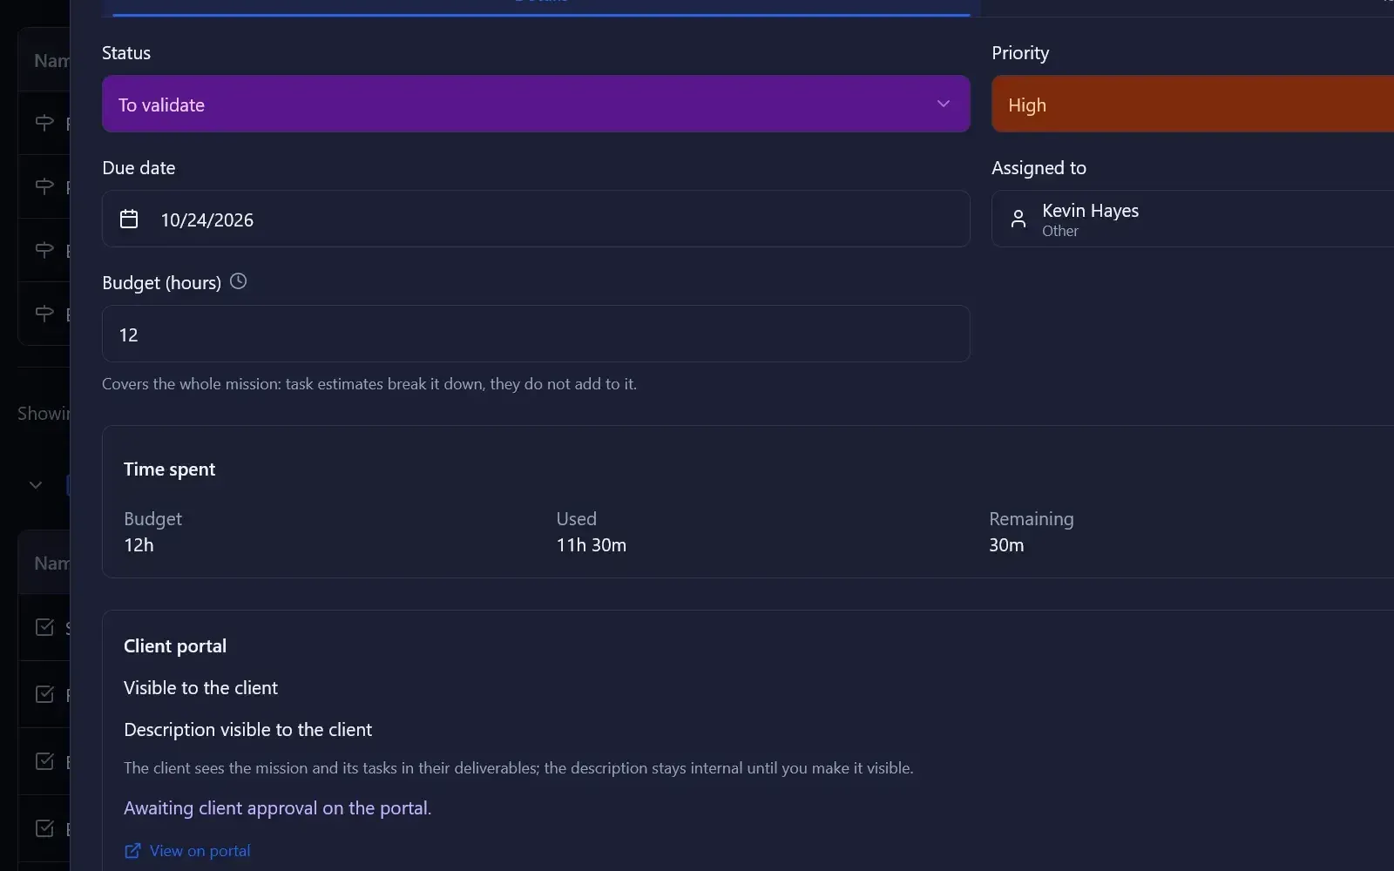Click the clock icon beside Budget (hours)

[x=238, y=281]
